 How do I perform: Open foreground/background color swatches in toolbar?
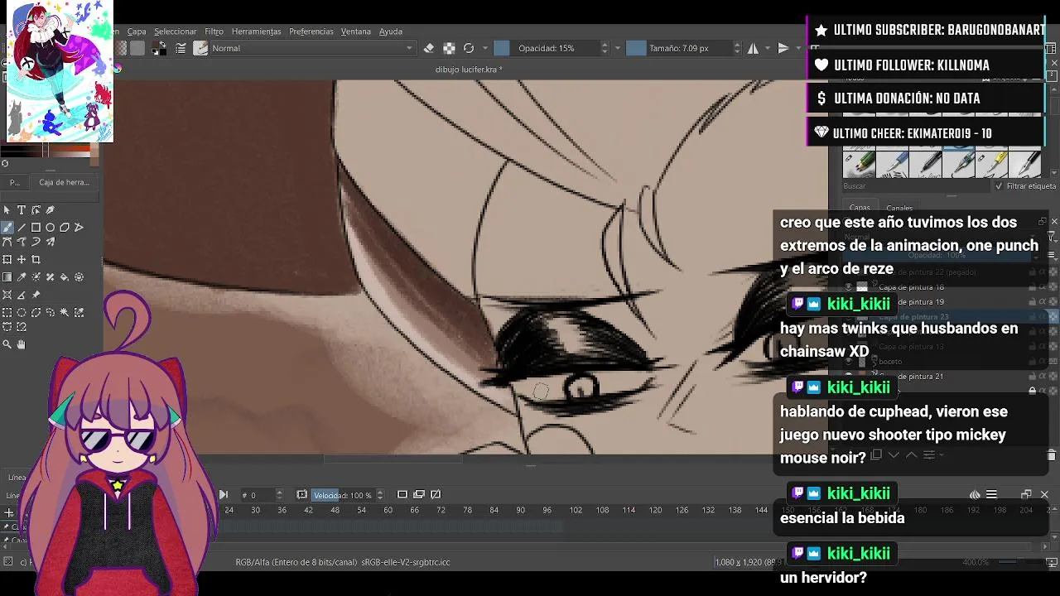tap(159, 48)
